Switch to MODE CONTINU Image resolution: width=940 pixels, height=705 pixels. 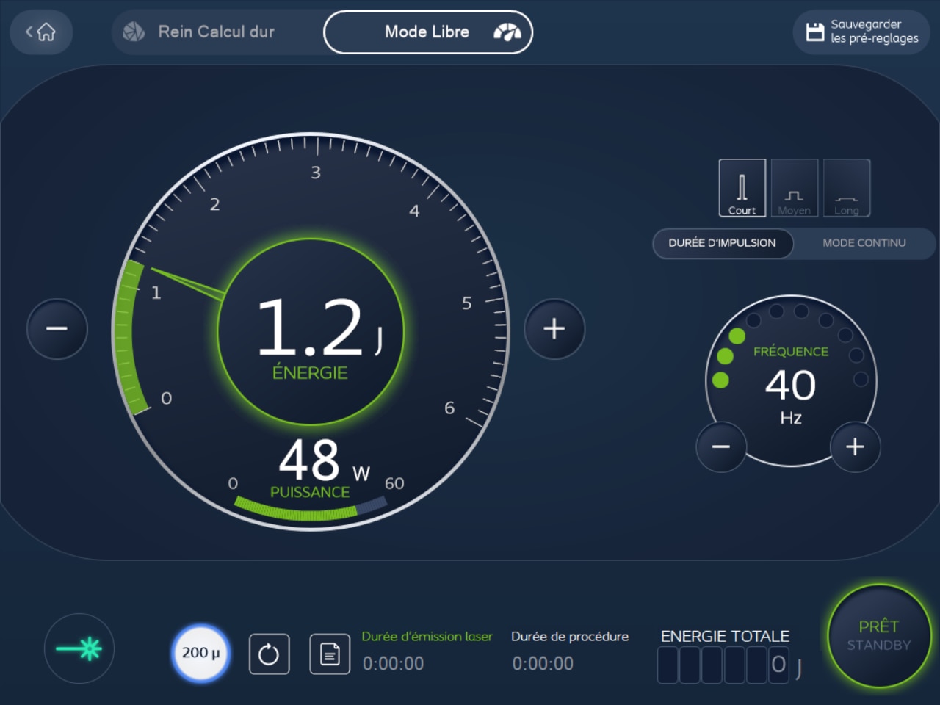tap(864, 243)
